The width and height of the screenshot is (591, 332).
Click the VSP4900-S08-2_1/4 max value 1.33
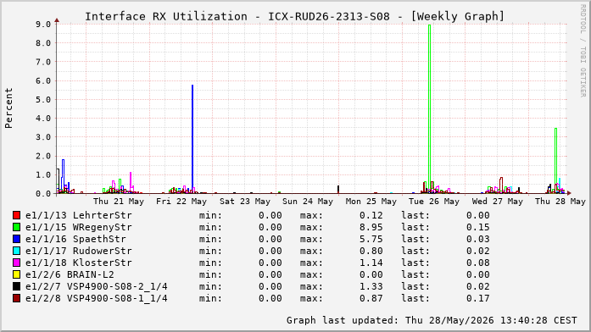(371, 286)
